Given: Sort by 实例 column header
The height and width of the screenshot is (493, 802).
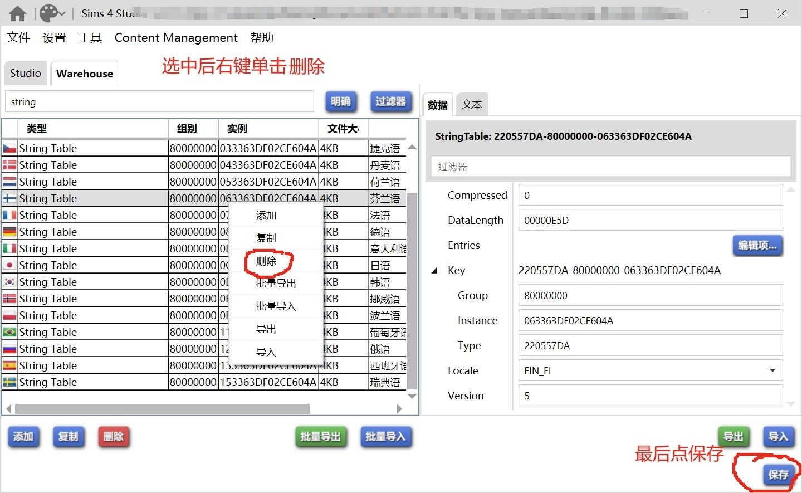Looking at the screenshot, I should pos(268,129).
